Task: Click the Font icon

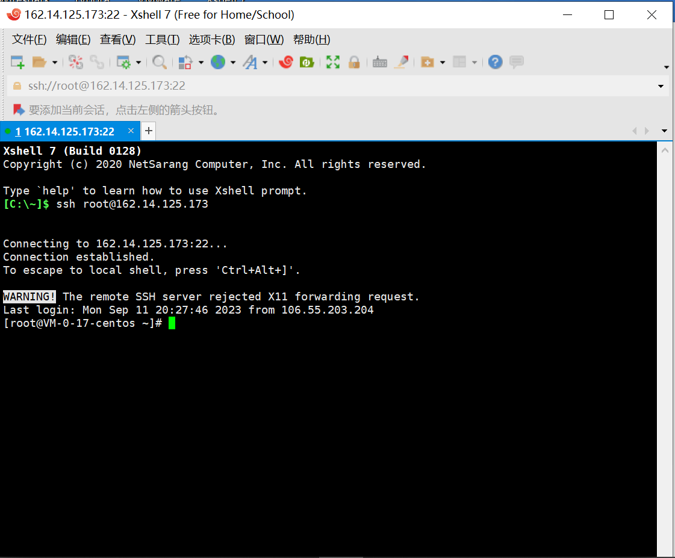Action: (250, 62)
